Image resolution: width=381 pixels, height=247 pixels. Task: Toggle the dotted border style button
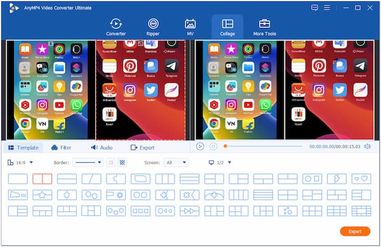tap(110, 163)
